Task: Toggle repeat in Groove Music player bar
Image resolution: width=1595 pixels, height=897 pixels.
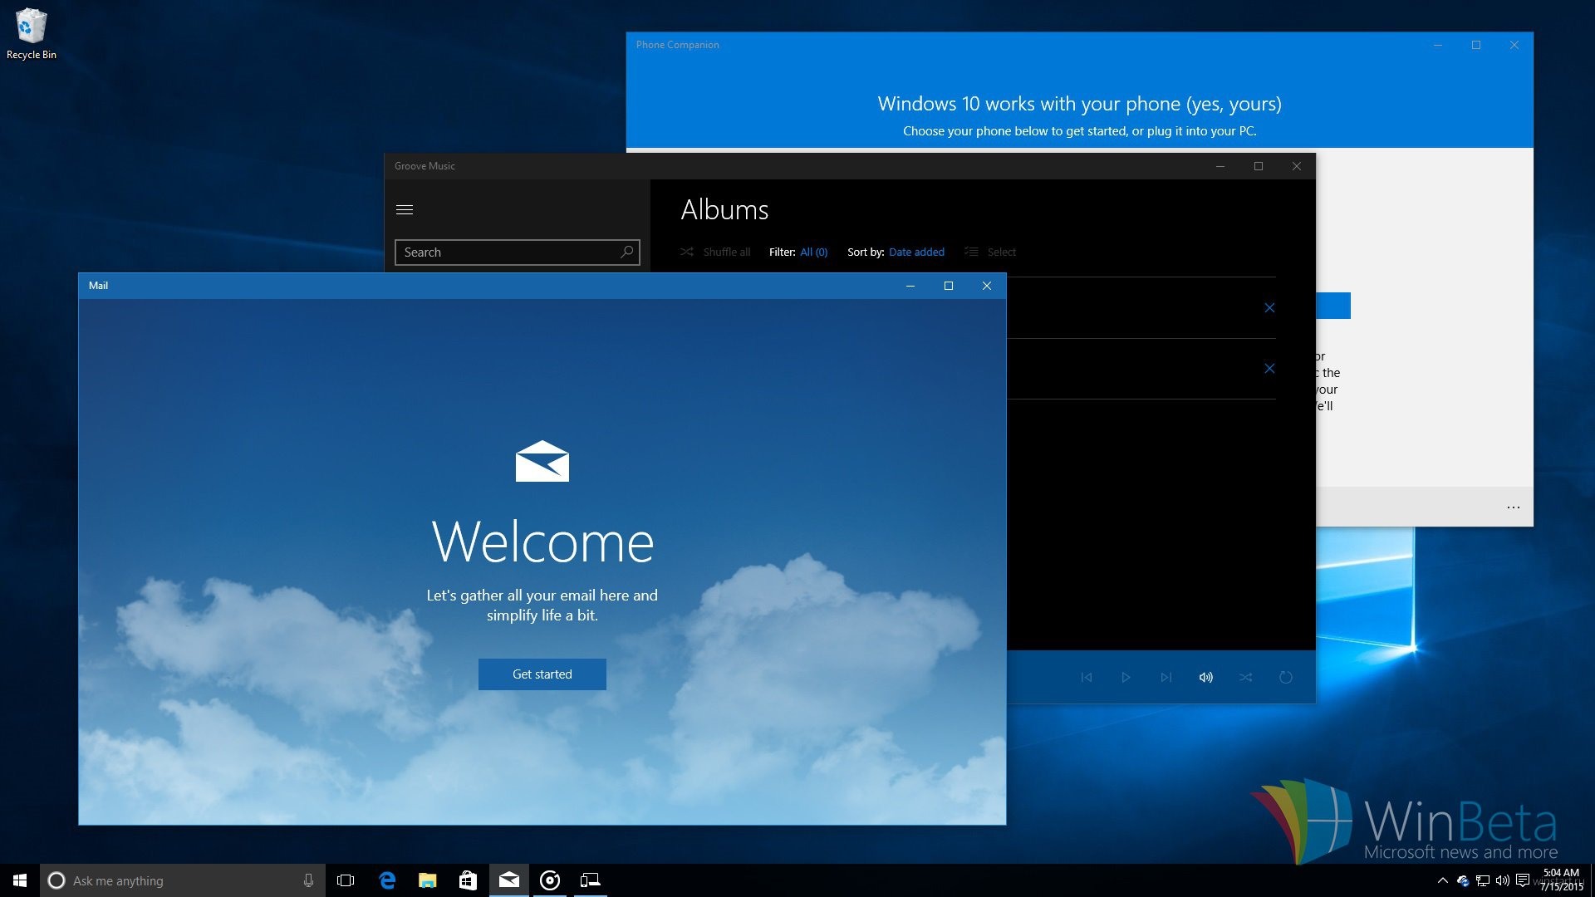Action: (1286, 677)
